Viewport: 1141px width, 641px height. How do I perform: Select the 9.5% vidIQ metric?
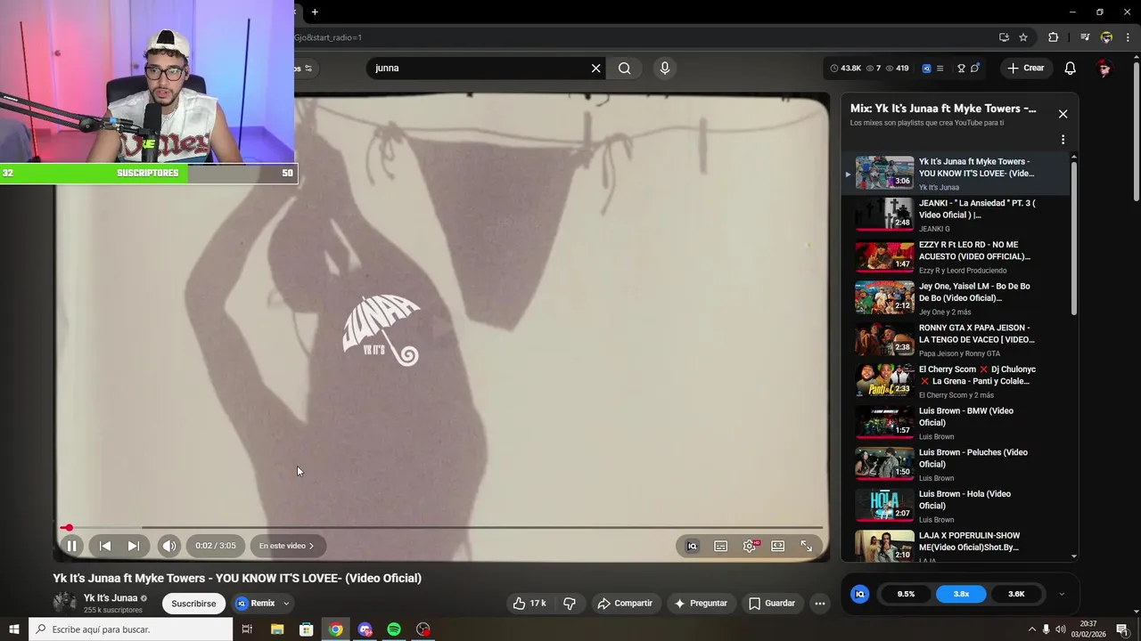point(906,594)
